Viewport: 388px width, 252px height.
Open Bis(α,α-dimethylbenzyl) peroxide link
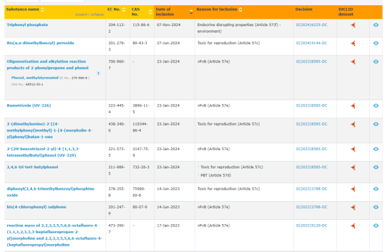pos(41,43)
